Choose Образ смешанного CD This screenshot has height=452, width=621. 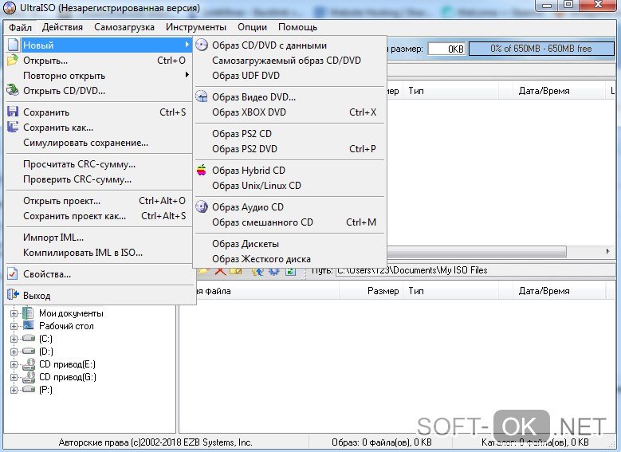tap(289, 222)
